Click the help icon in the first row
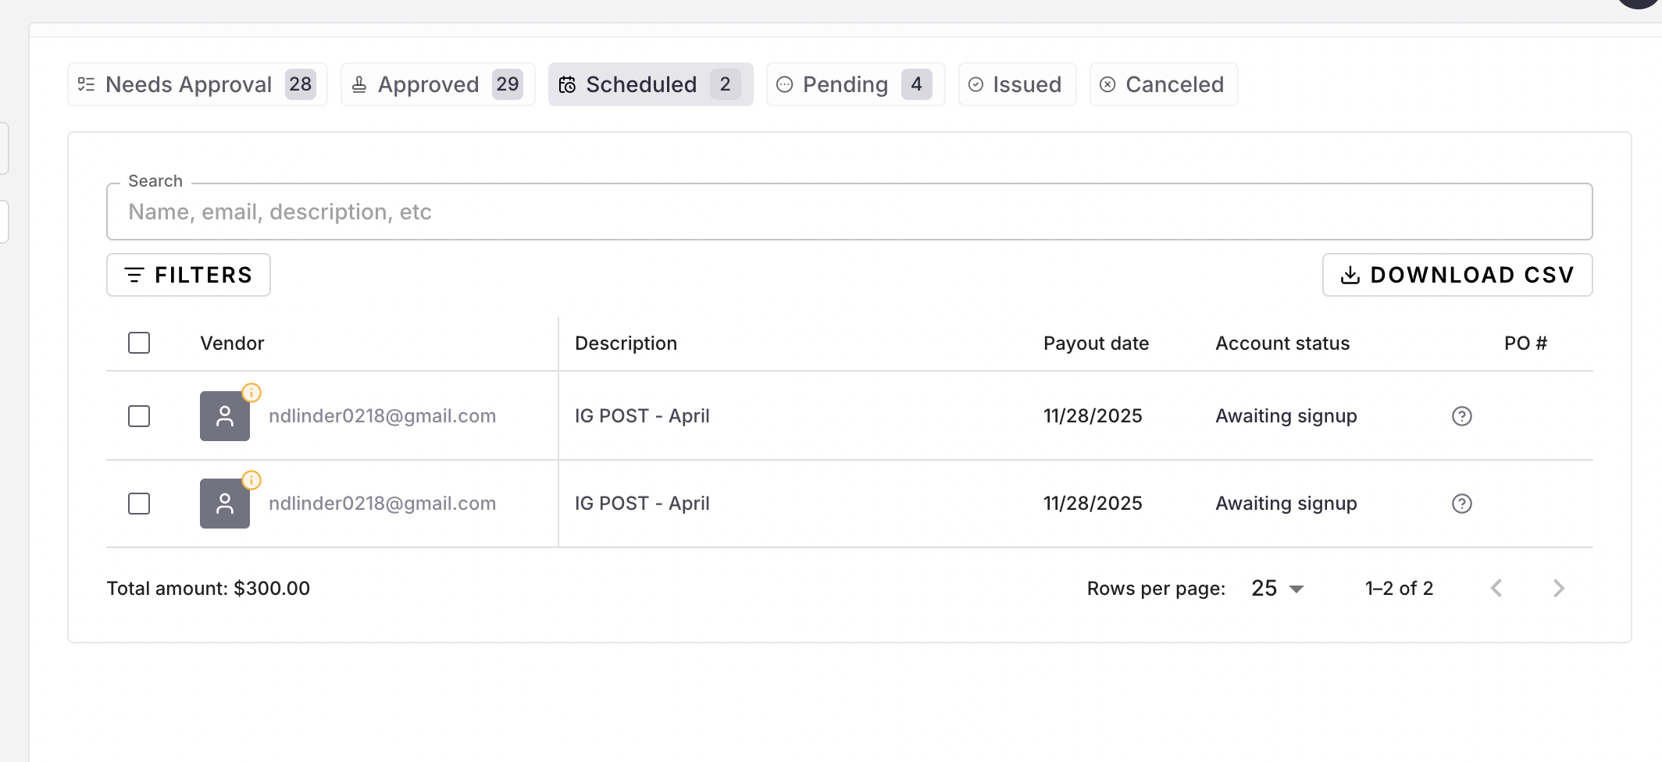This screenshot has width=1662, height=762. [x=1461, y=416]
